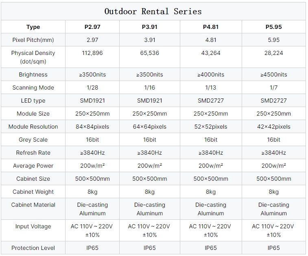Screen dimensions: 308x256
Task: Click the P4.81 column header
Action: point(211,27)
